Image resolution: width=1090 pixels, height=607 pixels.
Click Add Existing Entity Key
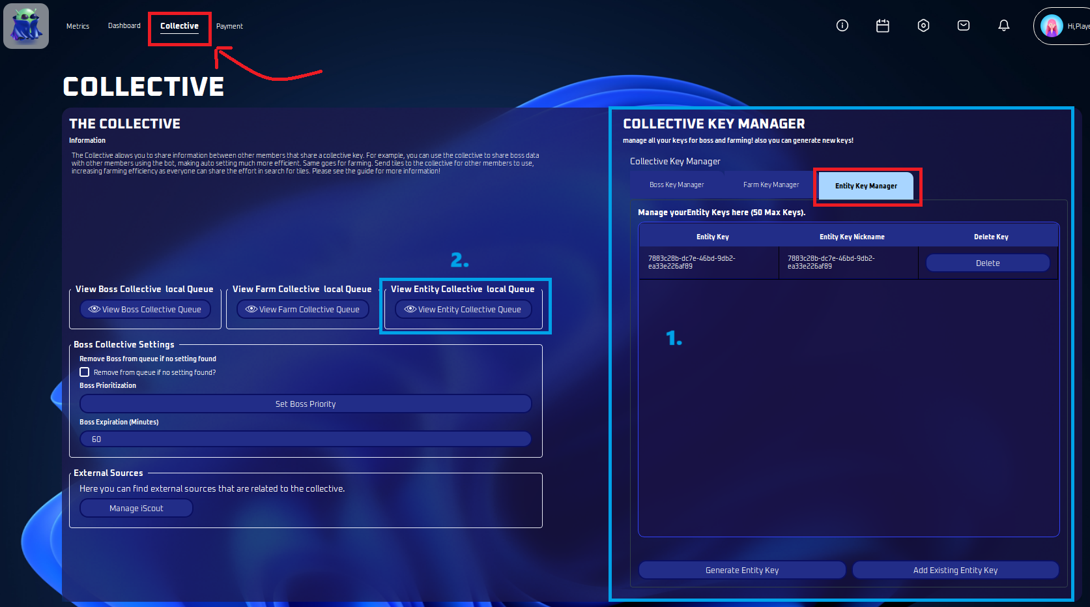tap(955, 570)
